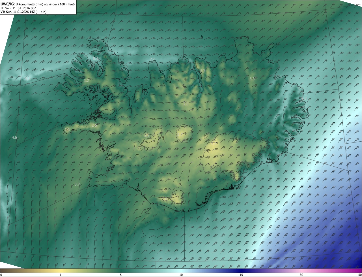Click the 4.6 value label over the western sea
The height and width of the screenshot is (277, 362).
tap(14, 138)
